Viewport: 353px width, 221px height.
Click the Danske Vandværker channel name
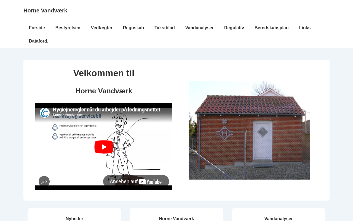coord(68,115)
